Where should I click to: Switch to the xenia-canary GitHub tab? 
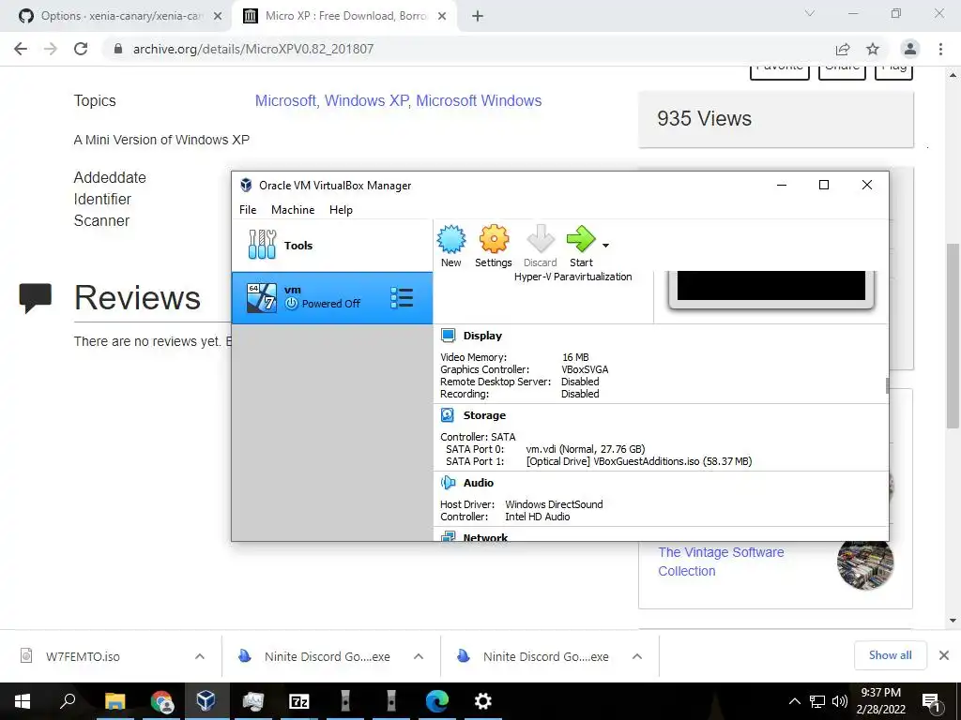(x=121, y=16)
